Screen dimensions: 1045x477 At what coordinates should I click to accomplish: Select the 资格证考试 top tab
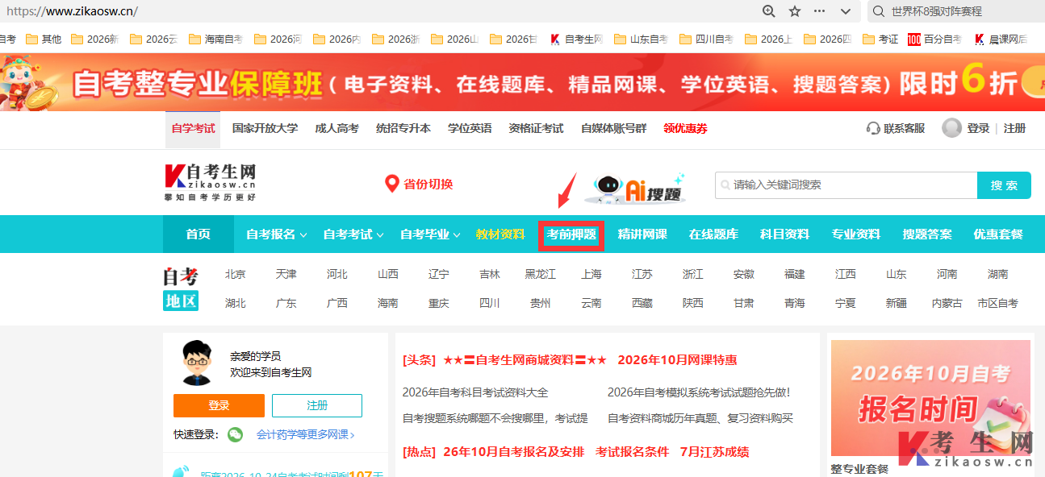(x=536, y=128)
